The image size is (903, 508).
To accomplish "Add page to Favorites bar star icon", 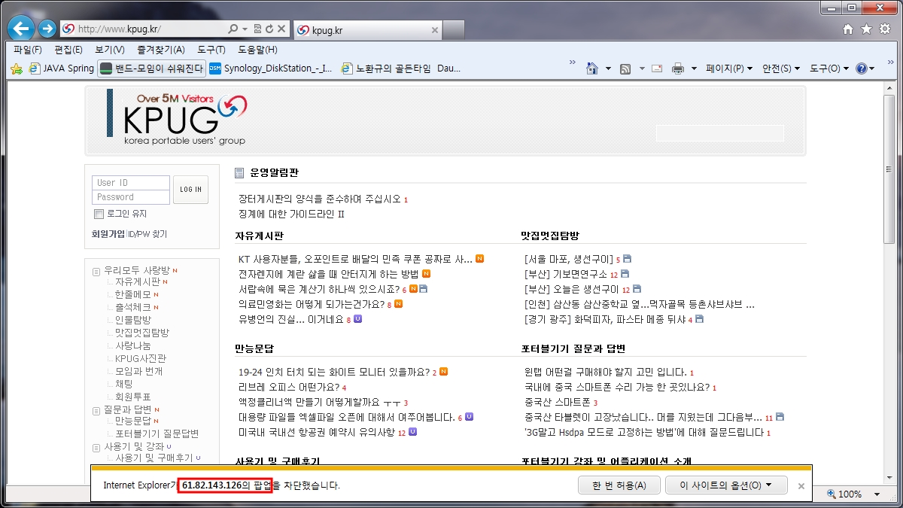I will [x=17, y=68].
